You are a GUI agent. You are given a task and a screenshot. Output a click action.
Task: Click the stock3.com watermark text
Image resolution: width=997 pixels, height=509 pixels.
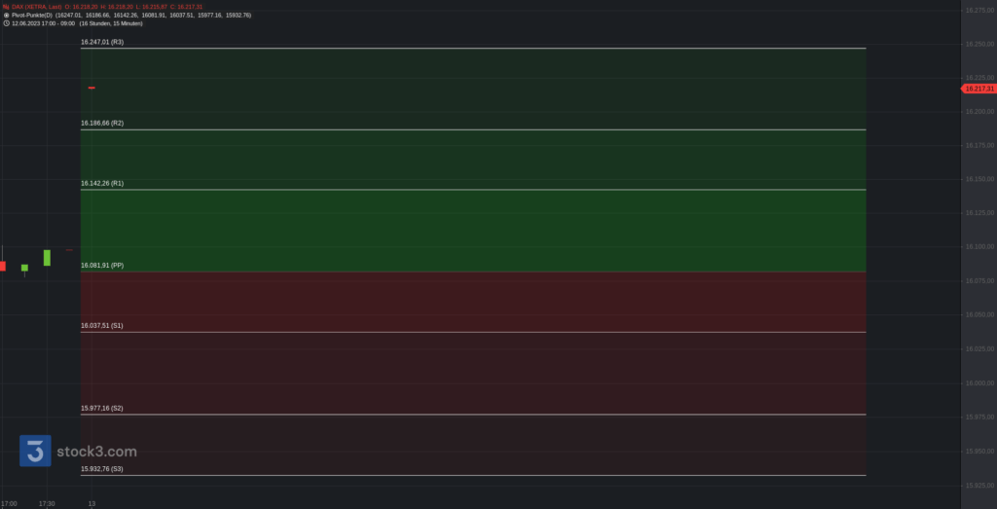click(x=96, y=452)
